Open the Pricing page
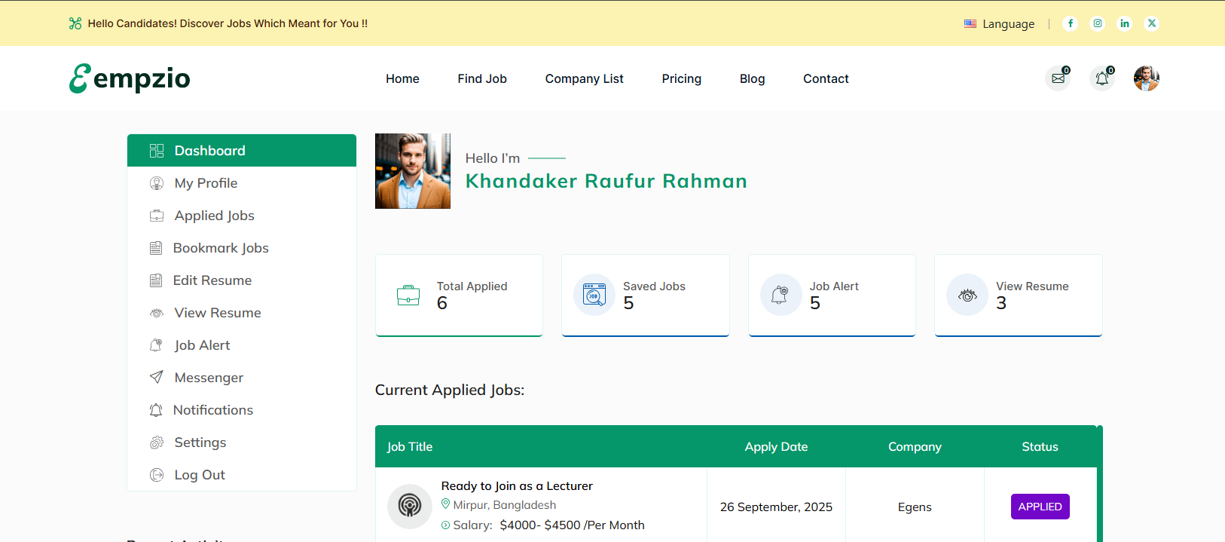Viewport: 1225px width, 542px height. tap(681, 78)
